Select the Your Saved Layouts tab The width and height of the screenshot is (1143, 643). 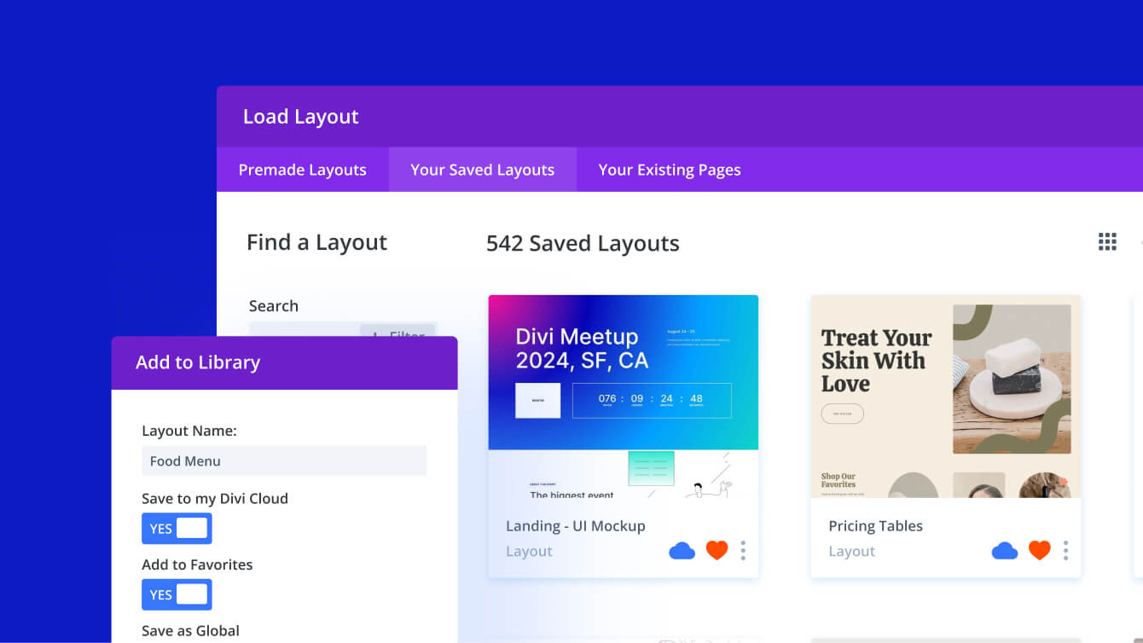point(482,169)
